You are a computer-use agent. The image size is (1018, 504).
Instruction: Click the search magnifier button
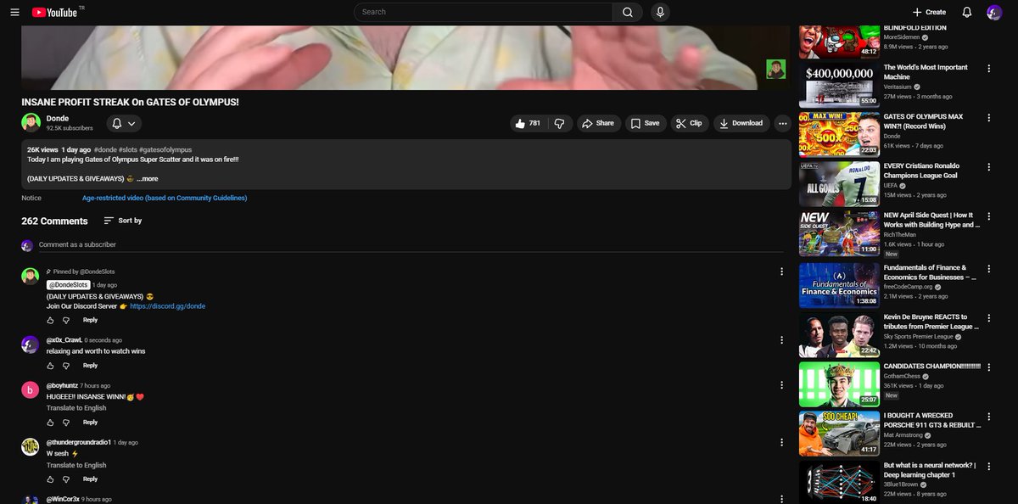[x=627, y=12]
